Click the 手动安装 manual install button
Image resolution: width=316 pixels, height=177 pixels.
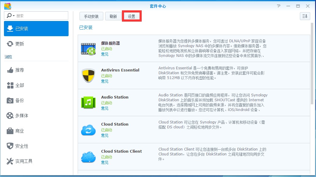[x=91, y=16]
